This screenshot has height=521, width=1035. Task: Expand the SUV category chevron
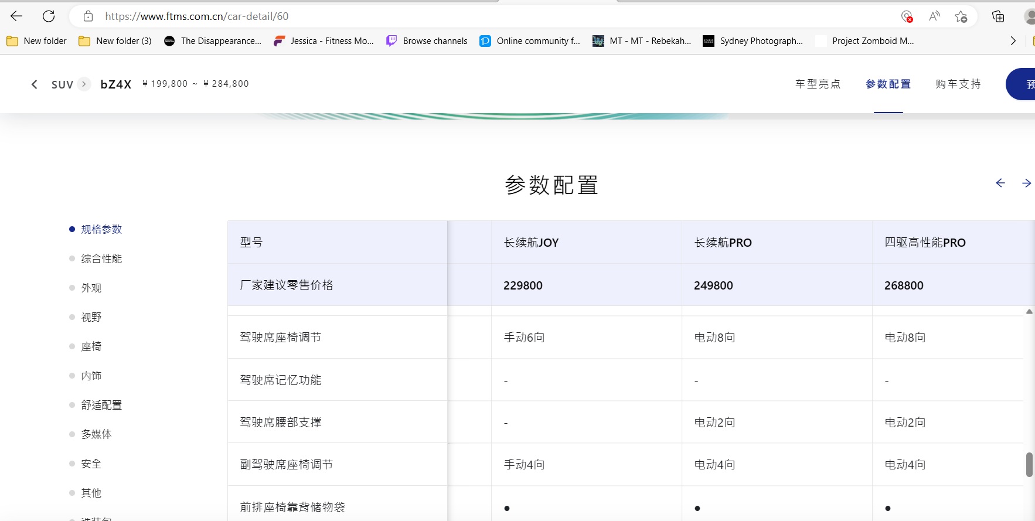(x=84, y=84)
